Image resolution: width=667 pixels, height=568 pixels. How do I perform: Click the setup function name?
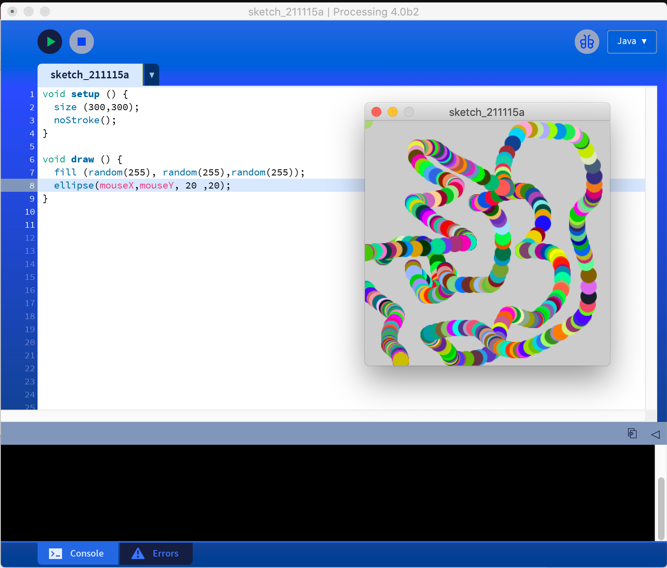point(85,94)
